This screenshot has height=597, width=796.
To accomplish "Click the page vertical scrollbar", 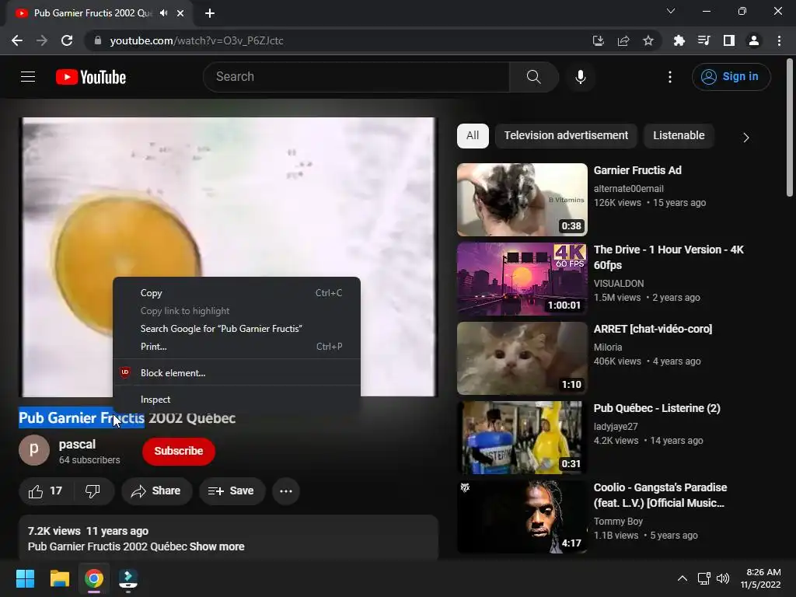I will tap(789, 128).
